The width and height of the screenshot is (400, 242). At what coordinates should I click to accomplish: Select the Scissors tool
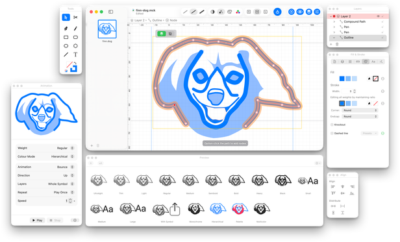click(75, 18)
